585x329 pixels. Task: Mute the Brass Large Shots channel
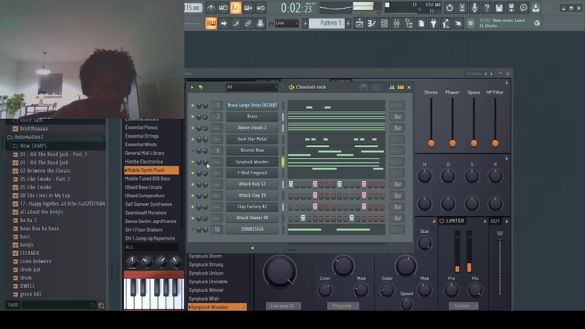coord(192,106)
